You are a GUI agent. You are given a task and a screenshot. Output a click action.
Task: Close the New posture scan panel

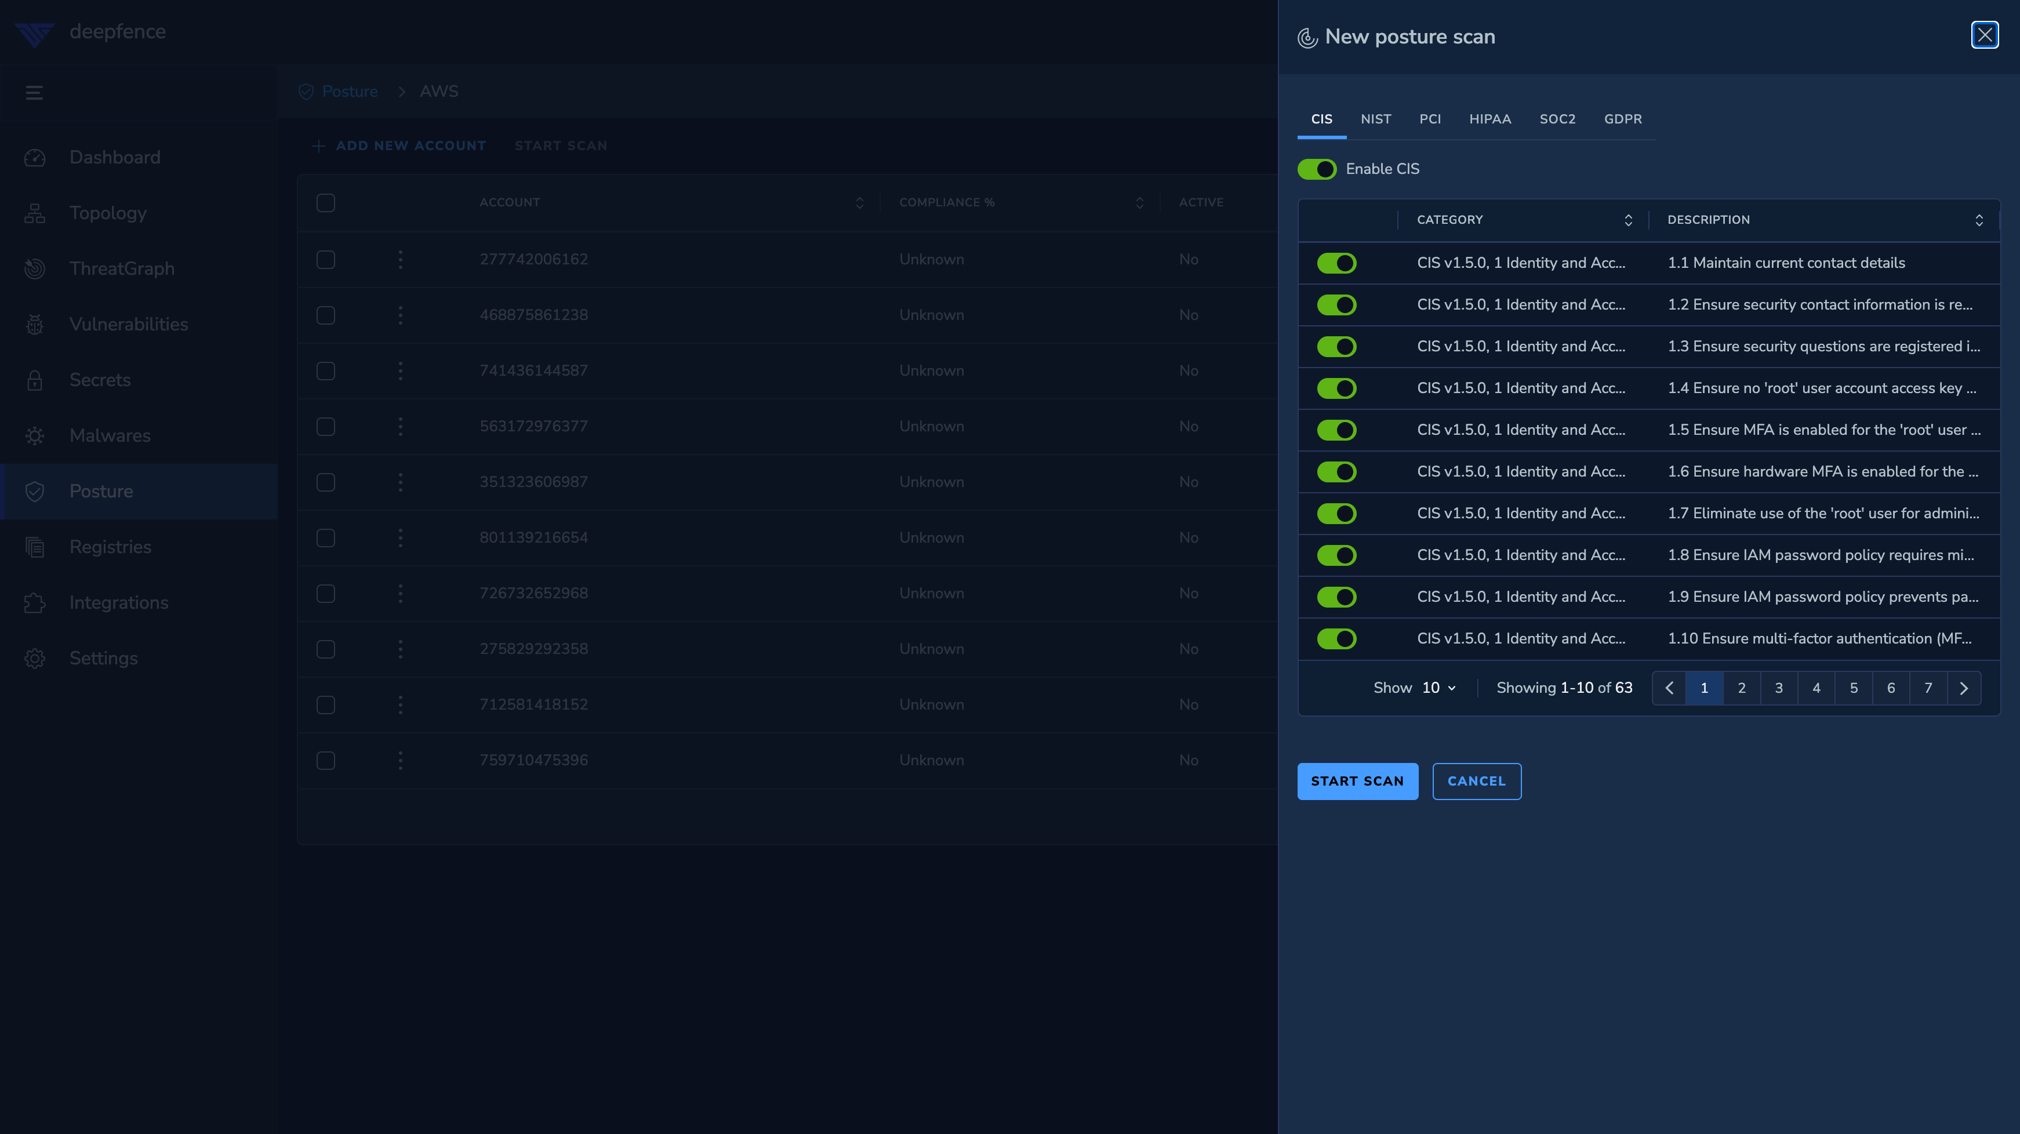[x=1985, y=35]
